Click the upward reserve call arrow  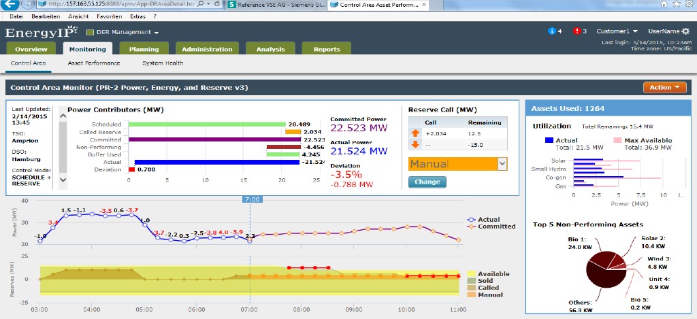click(x=414, y=133)
